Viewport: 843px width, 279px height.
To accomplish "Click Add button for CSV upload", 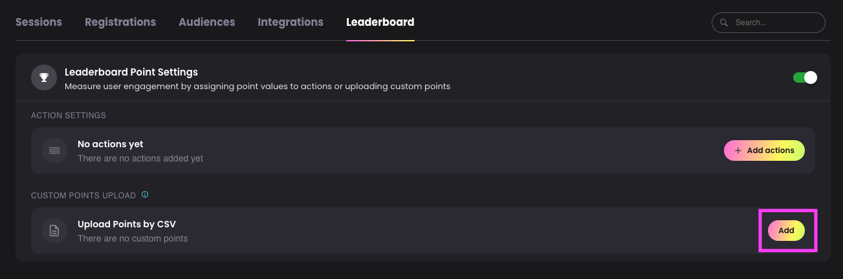I will point(786,231).
